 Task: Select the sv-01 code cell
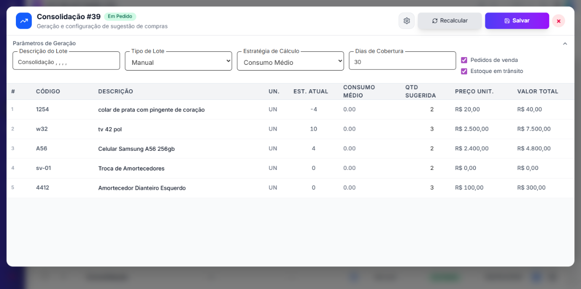click(43, 168)
